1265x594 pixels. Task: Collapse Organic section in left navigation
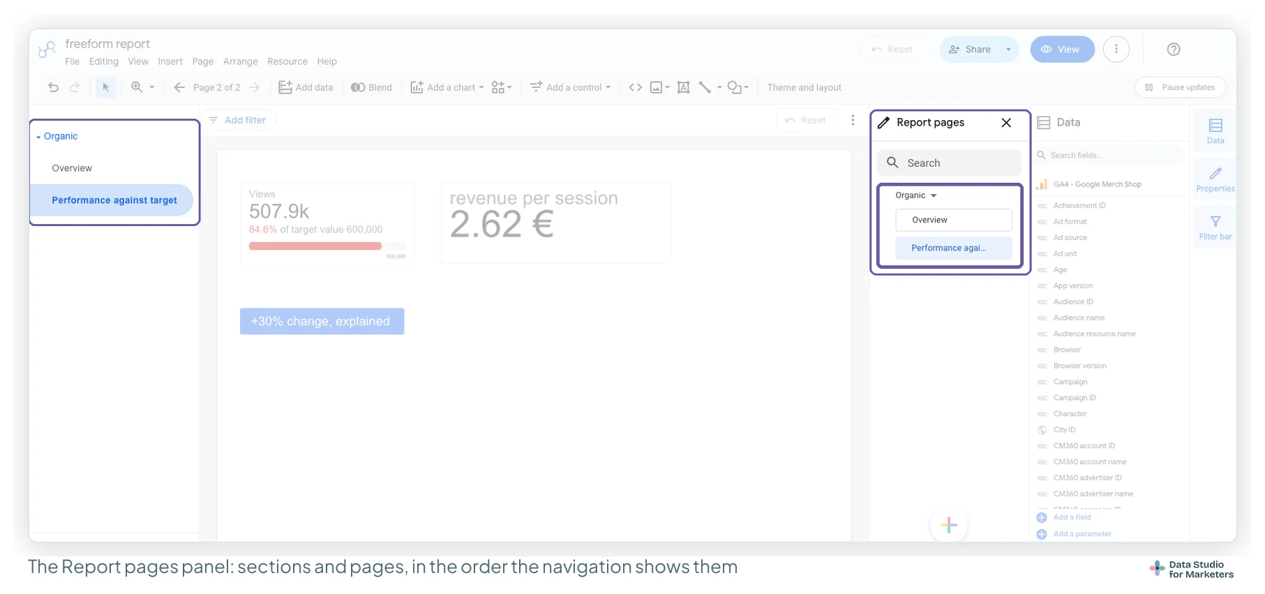(x=38, y=137)
